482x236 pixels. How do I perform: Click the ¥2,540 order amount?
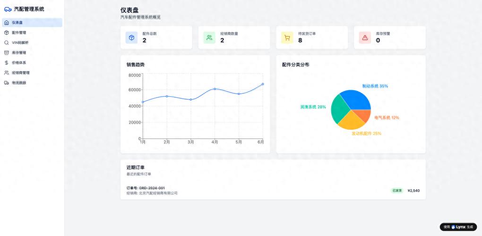(x=413, y=191)
